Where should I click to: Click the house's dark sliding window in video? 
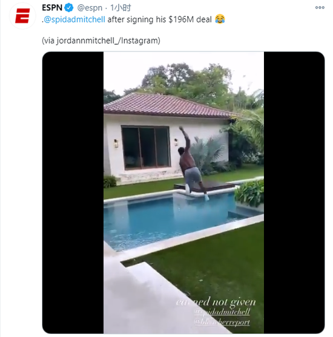coord(146,148)
